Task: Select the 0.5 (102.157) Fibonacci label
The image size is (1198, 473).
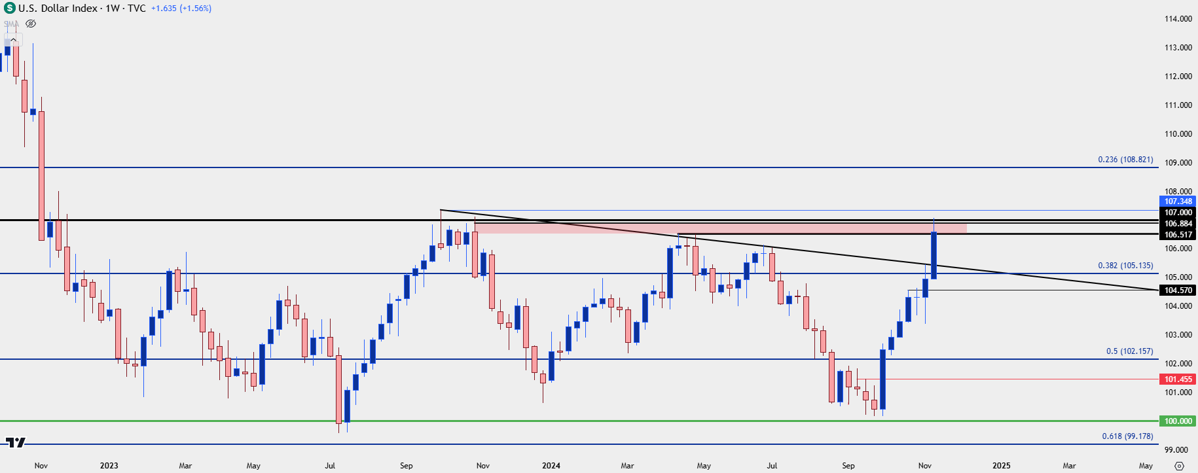Action: coord(1130,351)
